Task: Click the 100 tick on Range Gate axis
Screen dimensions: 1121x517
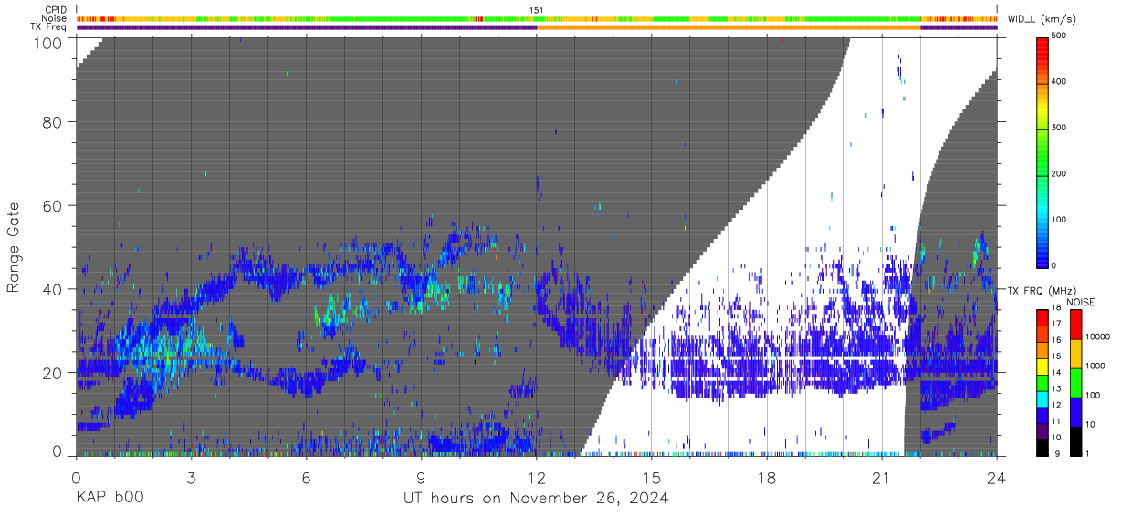Action: (48, 42)
